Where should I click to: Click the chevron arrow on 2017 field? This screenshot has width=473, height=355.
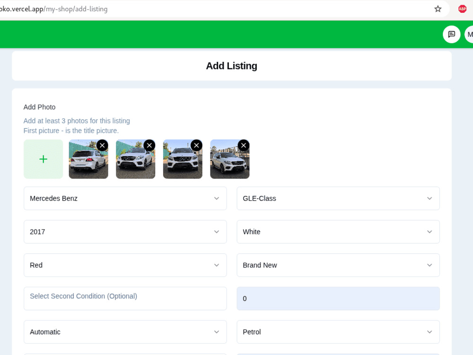point(217,232)
